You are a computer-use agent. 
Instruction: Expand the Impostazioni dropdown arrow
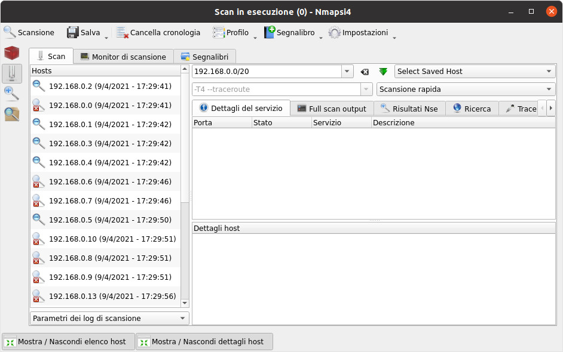coord(394,38)
